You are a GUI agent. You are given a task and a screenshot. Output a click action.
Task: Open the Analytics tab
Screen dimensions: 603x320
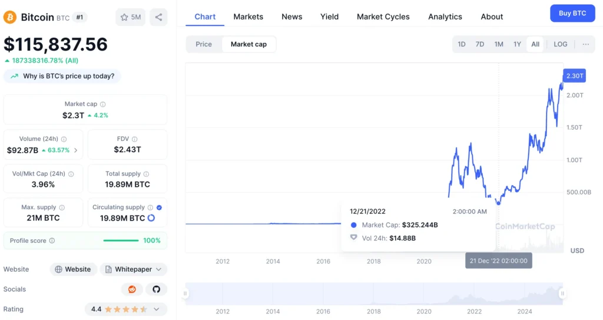click(445, 17)
